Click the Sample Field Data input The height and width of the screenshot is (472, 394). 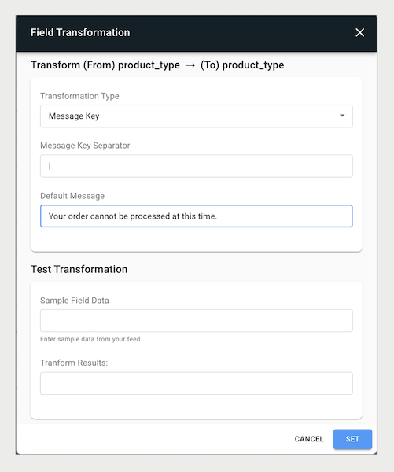point(197,321)
